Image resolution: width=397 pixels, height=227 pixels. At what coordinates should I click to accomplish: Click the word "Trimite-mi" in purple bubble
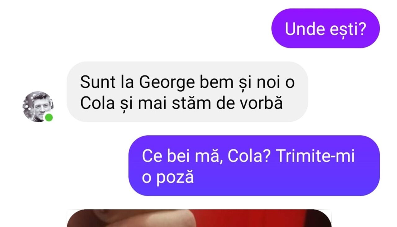[315, 156]
